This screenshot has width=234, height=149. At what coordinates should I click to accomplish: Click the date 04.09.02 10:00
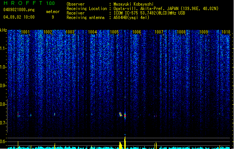point(19,17)
